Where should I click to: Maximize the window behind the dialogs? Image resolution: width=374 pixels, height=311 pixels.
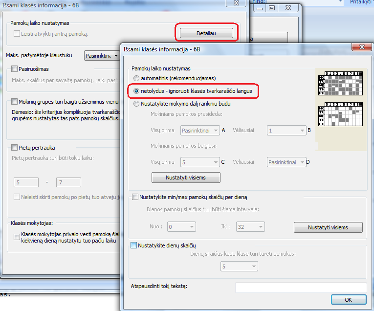272,8
